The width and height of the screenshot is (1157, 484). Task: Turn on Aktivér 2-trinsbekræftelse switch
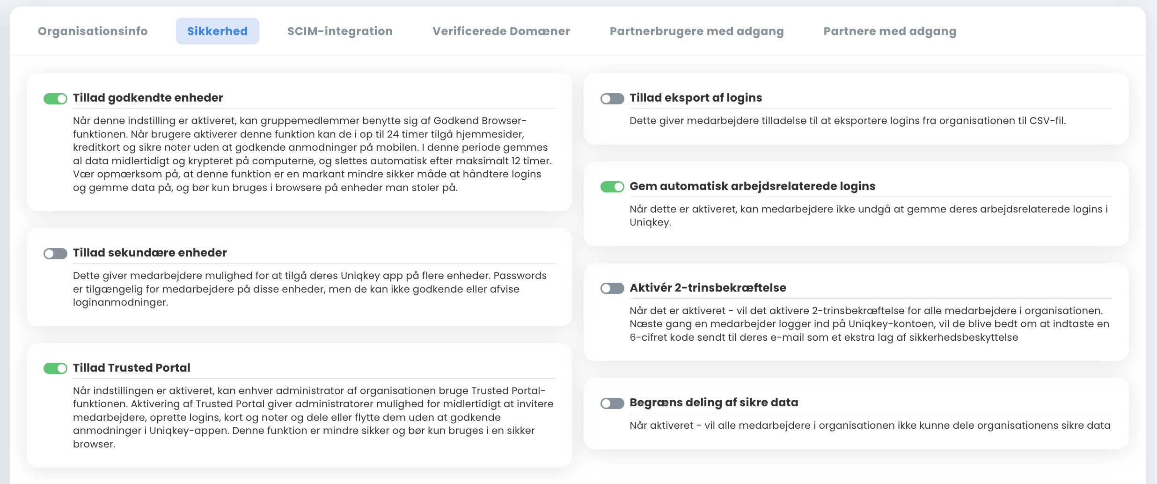point(612,288)
